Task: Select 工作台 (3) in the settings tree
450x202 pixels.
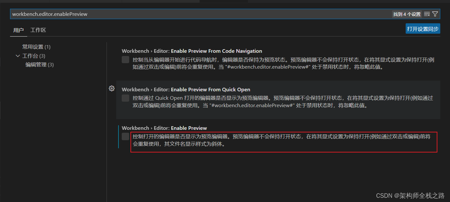Action: [34, 56]
